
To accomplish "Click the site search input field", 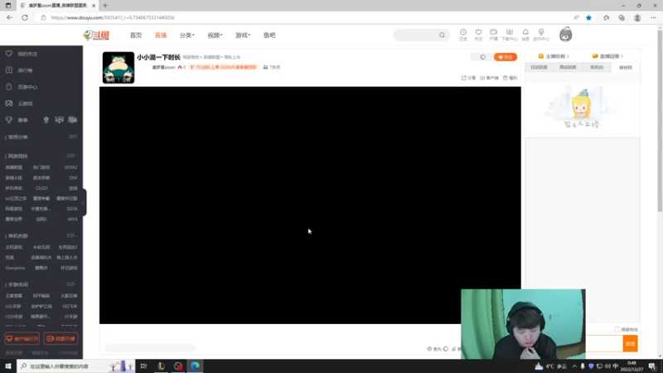I will click(417, 35).
